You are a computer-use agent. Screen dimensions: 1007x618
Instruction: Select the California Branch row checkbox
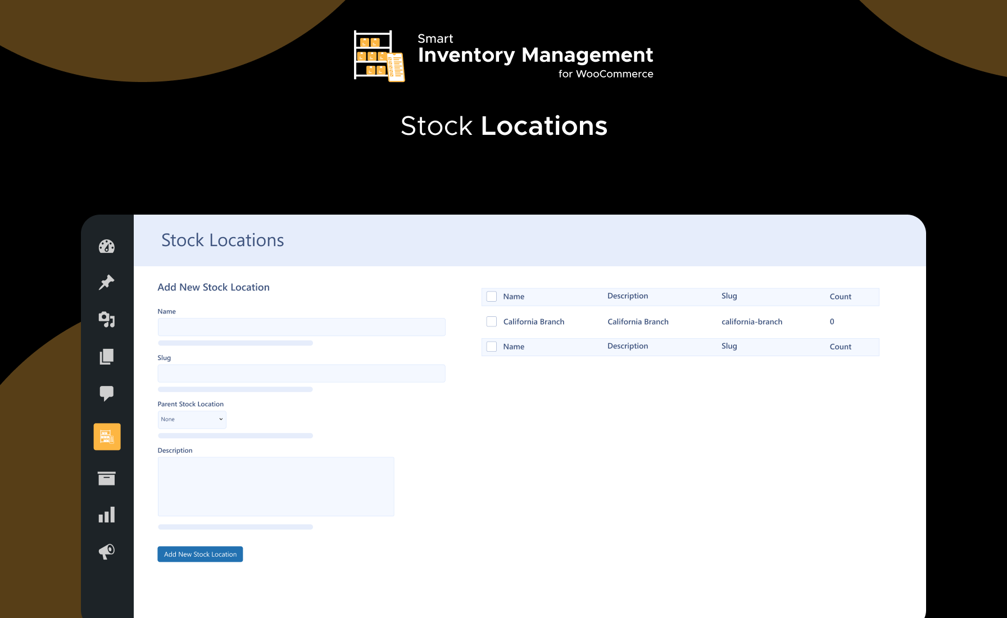tap(491, 321)
